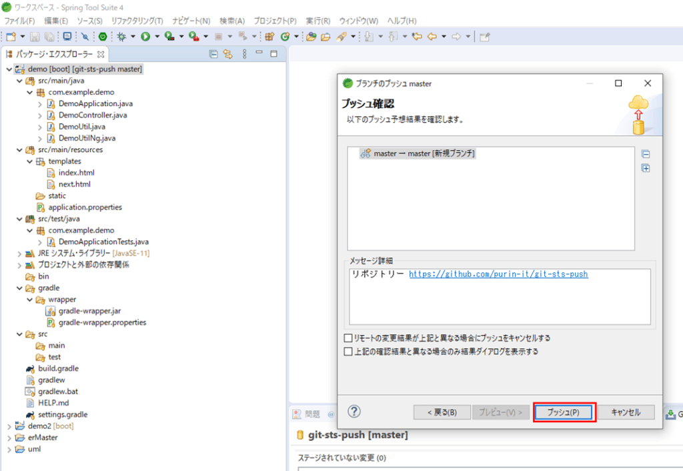This screenshot has width=683, height=471.
Task: Enable the cancel push on remote changes checkbox
Action: click(349, 338)
